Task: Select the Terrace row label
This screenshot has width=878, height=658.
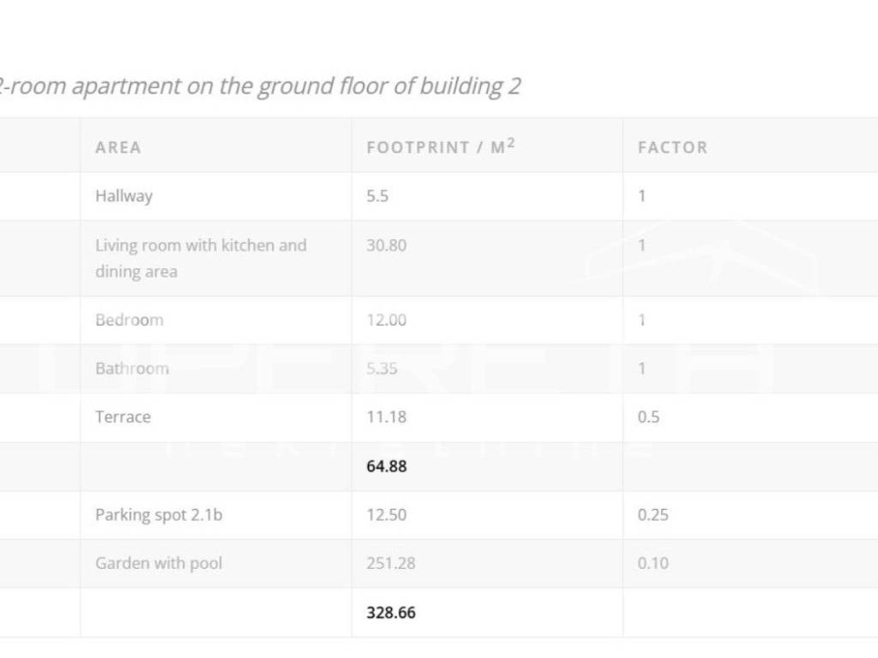Action: click(x=123, y=417)
